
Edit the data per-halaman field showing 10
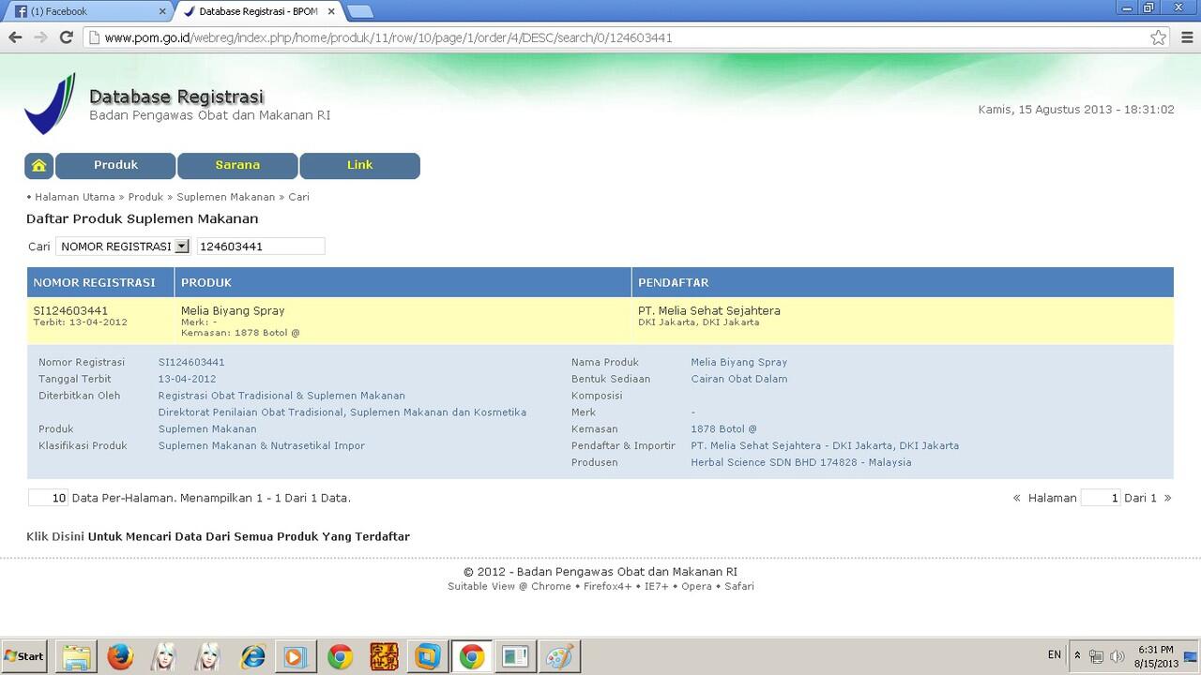coord(48,498)
